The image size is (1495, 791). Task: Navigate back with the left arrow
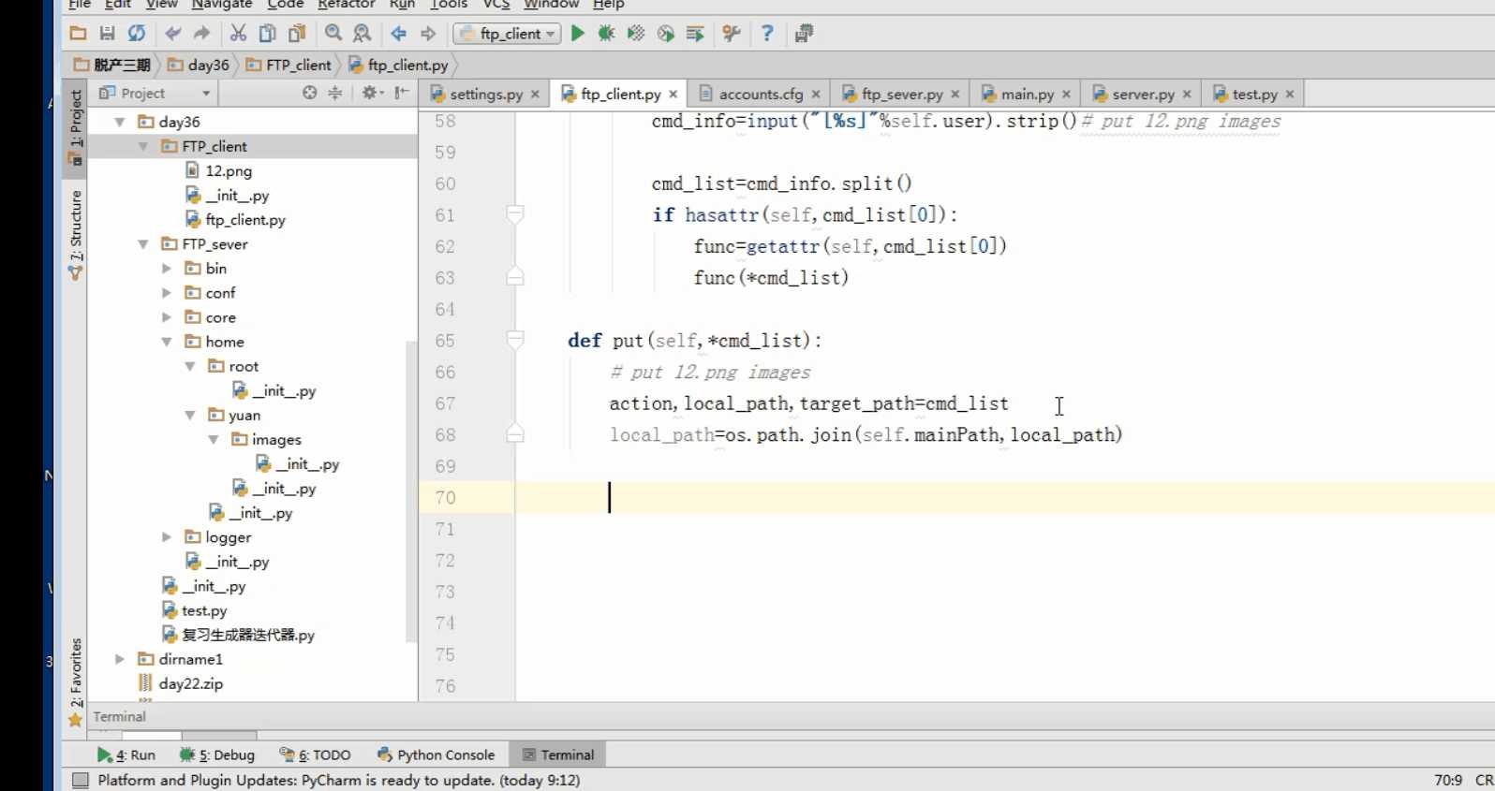[x=399, y=34]
